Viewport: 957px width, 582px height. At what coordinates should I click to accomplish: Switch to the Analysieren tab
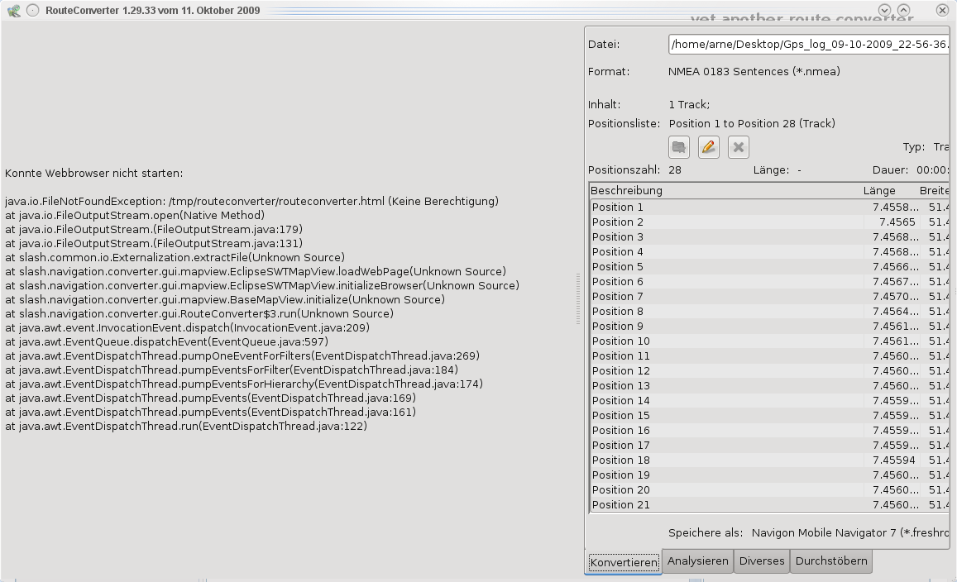click(697, 561)
